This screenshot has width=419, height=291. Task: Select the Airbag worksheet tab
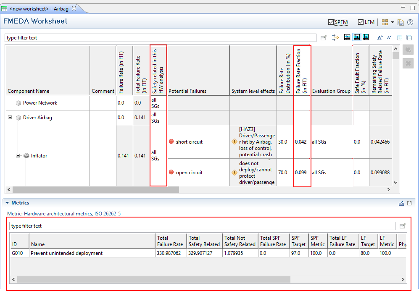pos(39,8)
